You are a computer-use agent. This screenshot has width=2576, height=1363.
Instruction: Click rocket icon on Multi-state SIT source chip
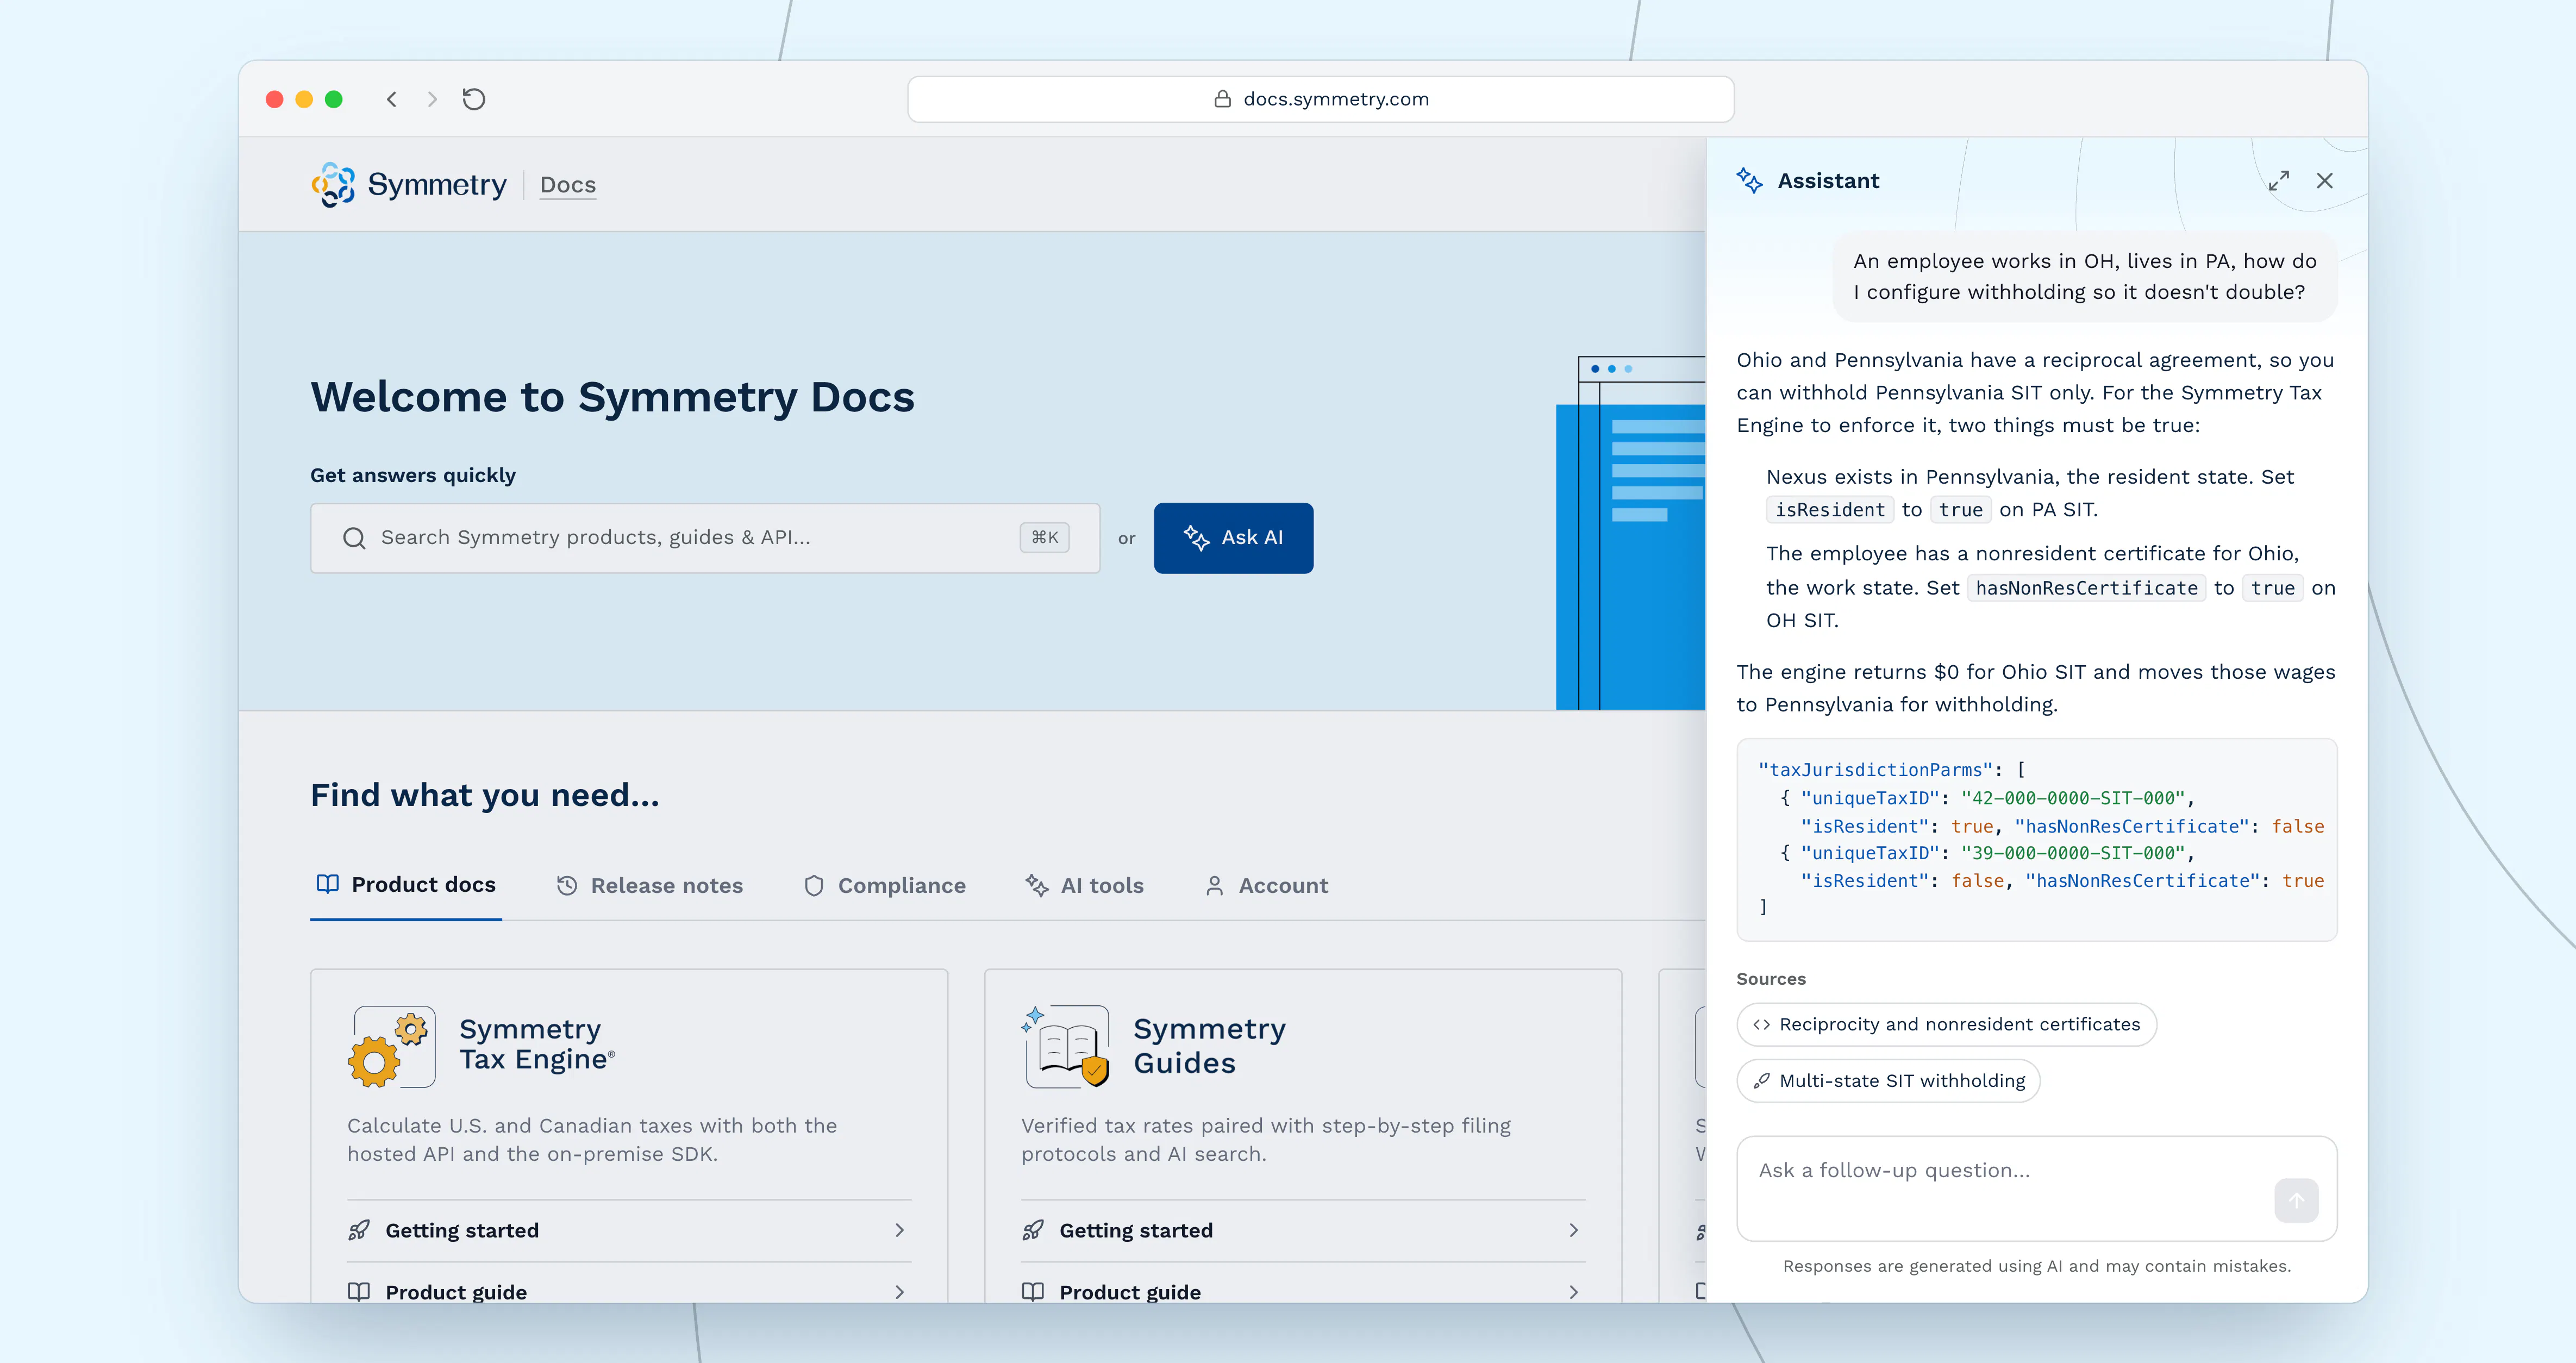click(x=1762, y=1081)
